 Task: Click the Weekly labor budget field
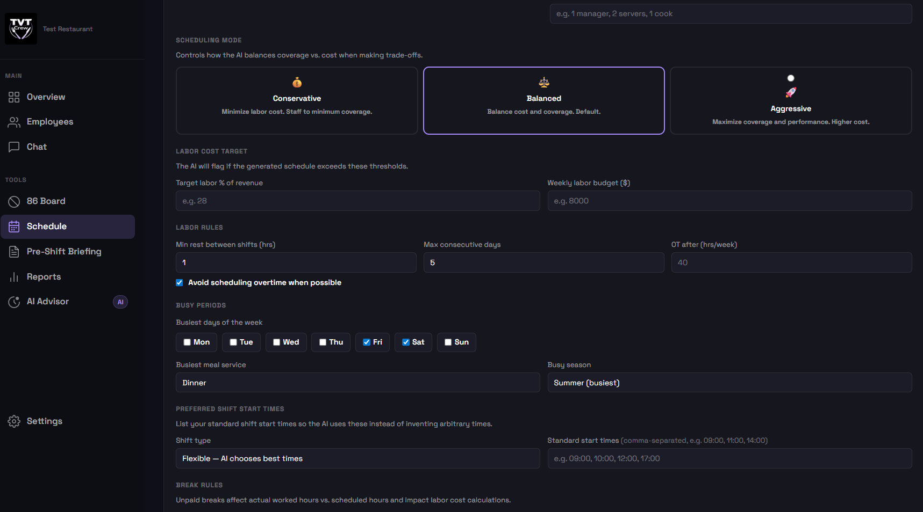[729, 200]
